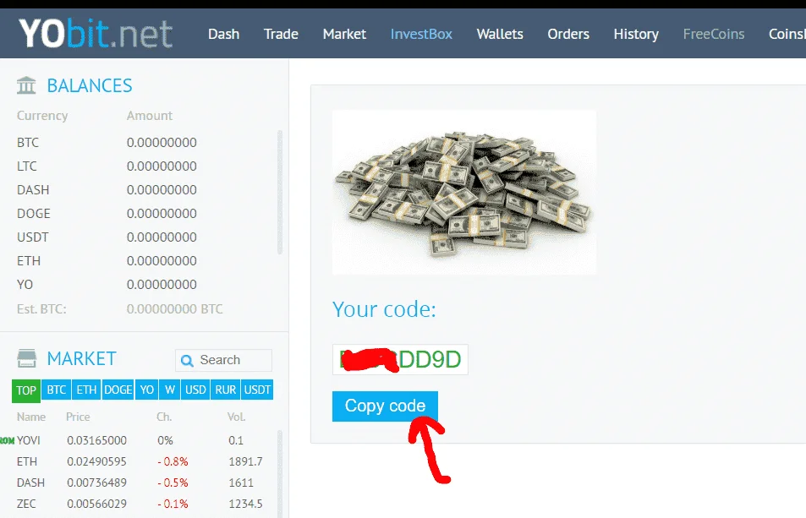Click the MARKET panel heading

click(82, 359)
